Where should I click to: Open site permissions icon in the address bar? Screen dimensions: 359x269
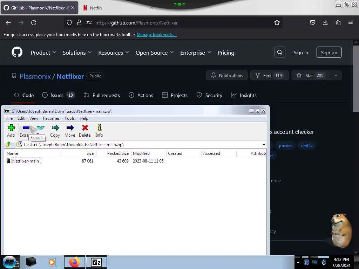coord(89,22)
